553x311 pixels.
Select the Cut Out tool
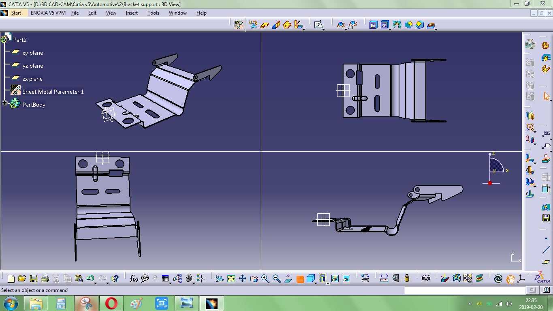tap(373, 25)
